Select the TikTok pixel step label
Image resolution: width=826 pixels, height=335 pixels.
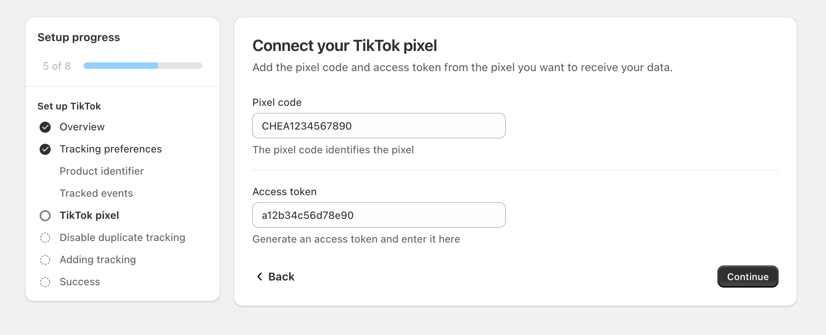pyautogui.click(x=89, y=215)
